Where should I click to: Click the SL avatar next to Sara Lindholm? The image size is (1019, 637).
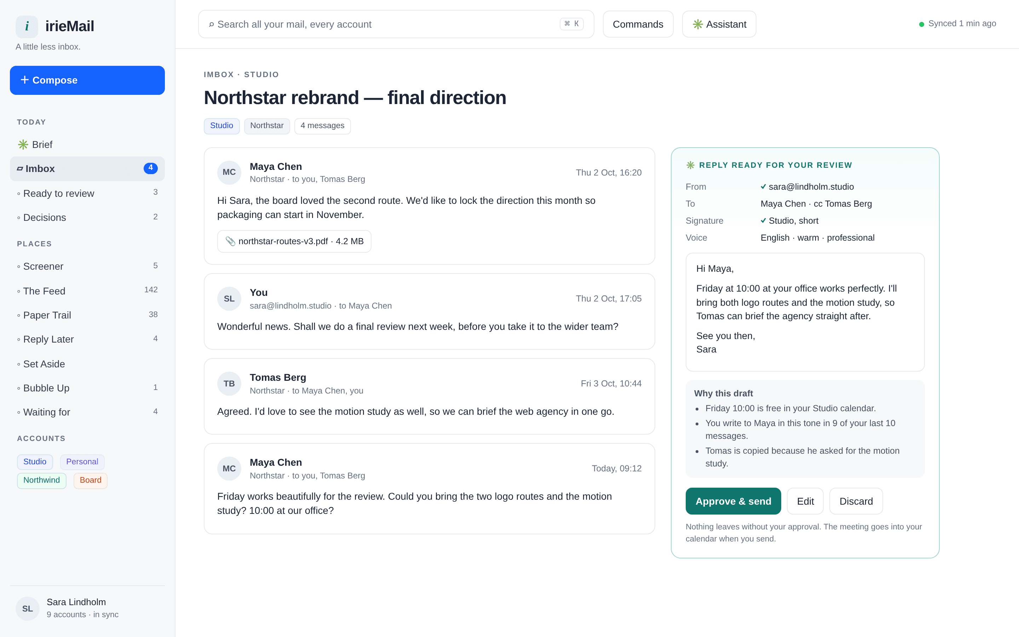coord(27,608)
